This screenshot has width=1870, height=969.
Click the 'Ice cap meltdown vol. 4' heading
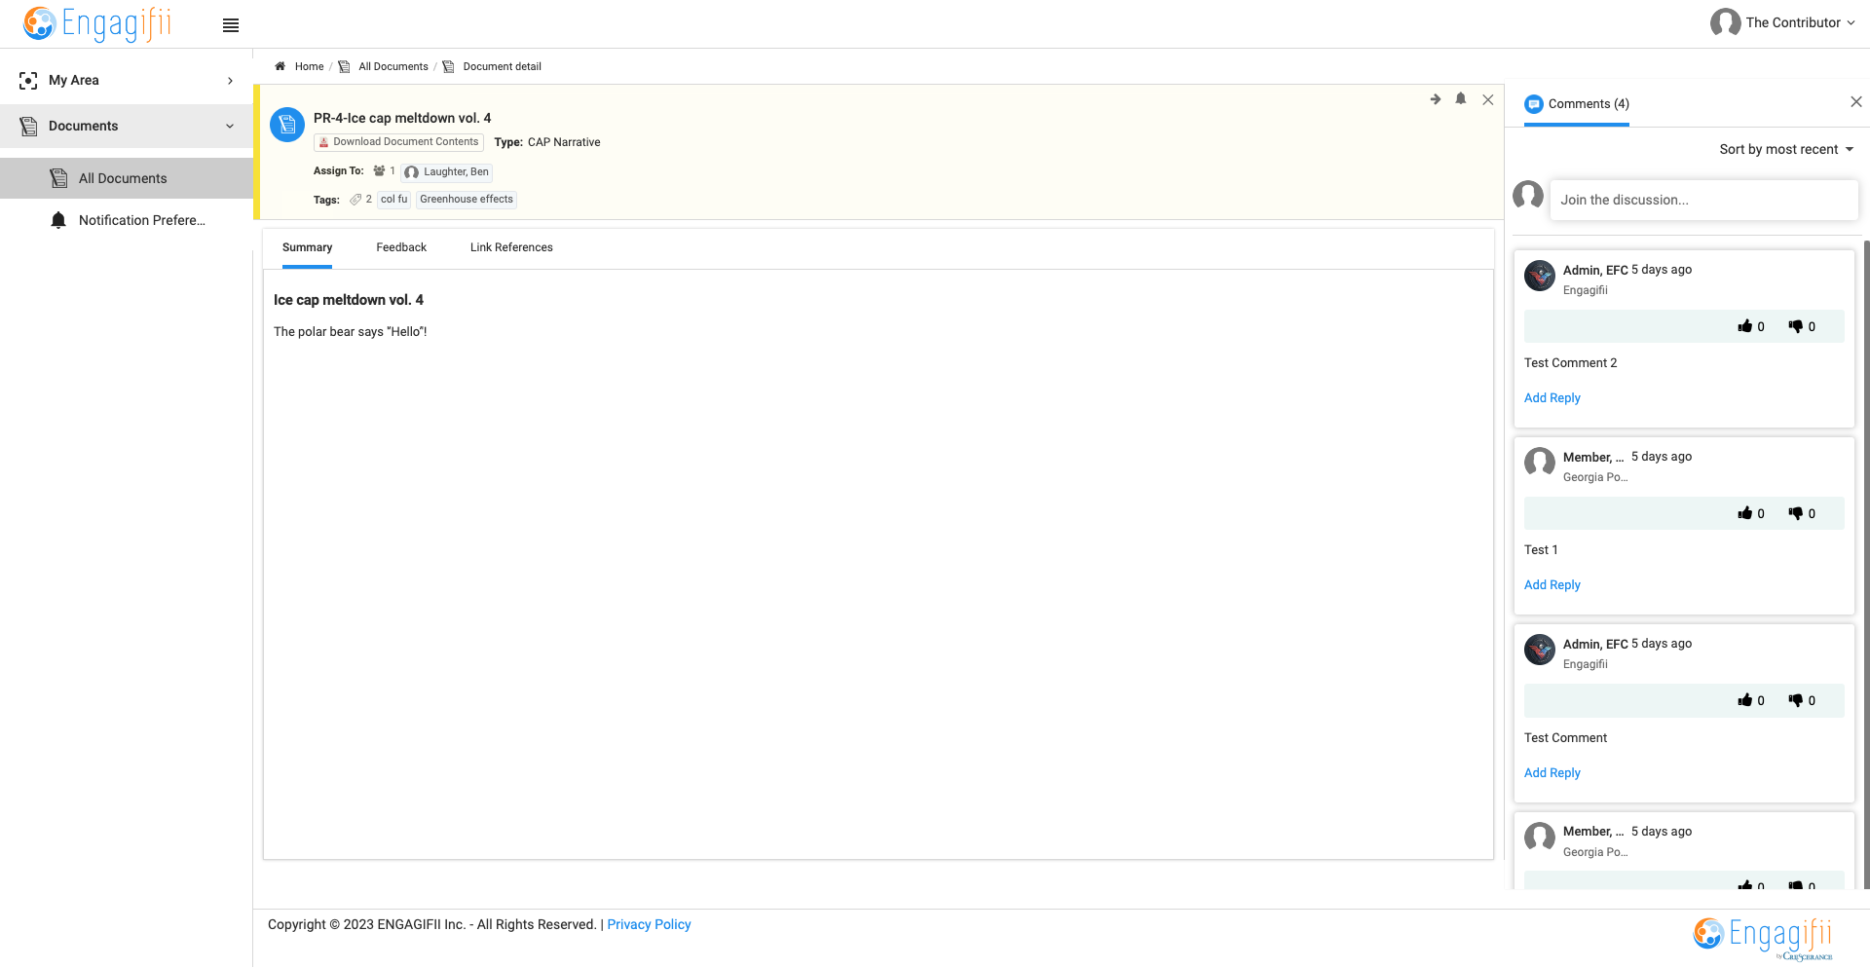349,300
